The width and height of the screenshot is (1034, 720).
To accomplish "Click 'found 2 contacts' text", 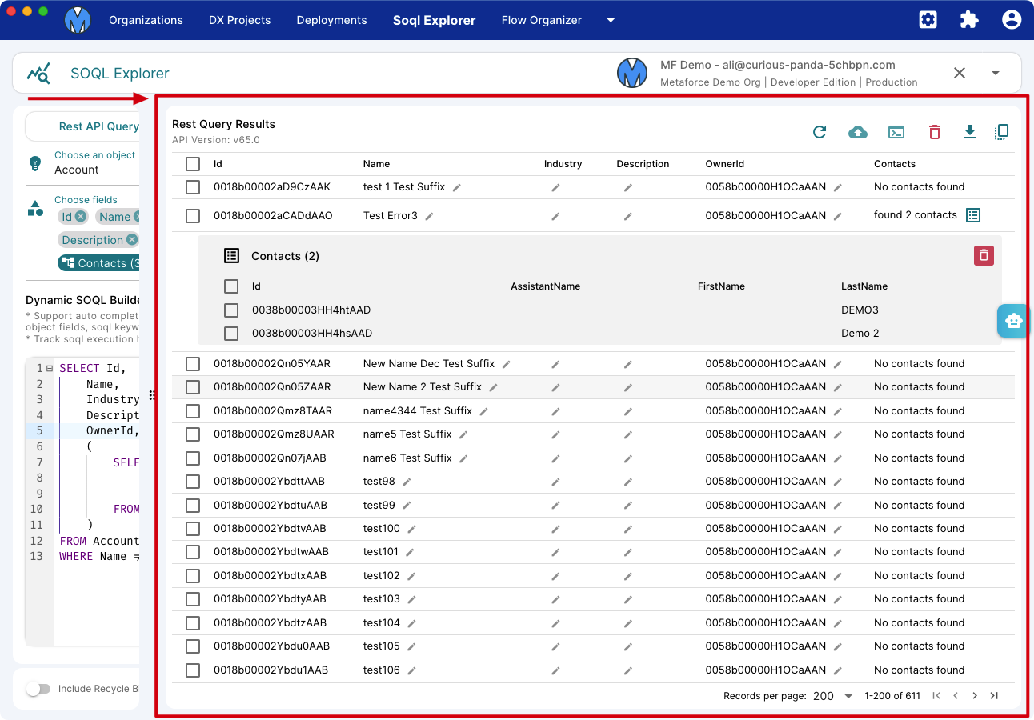I will (x=916, y=215).
